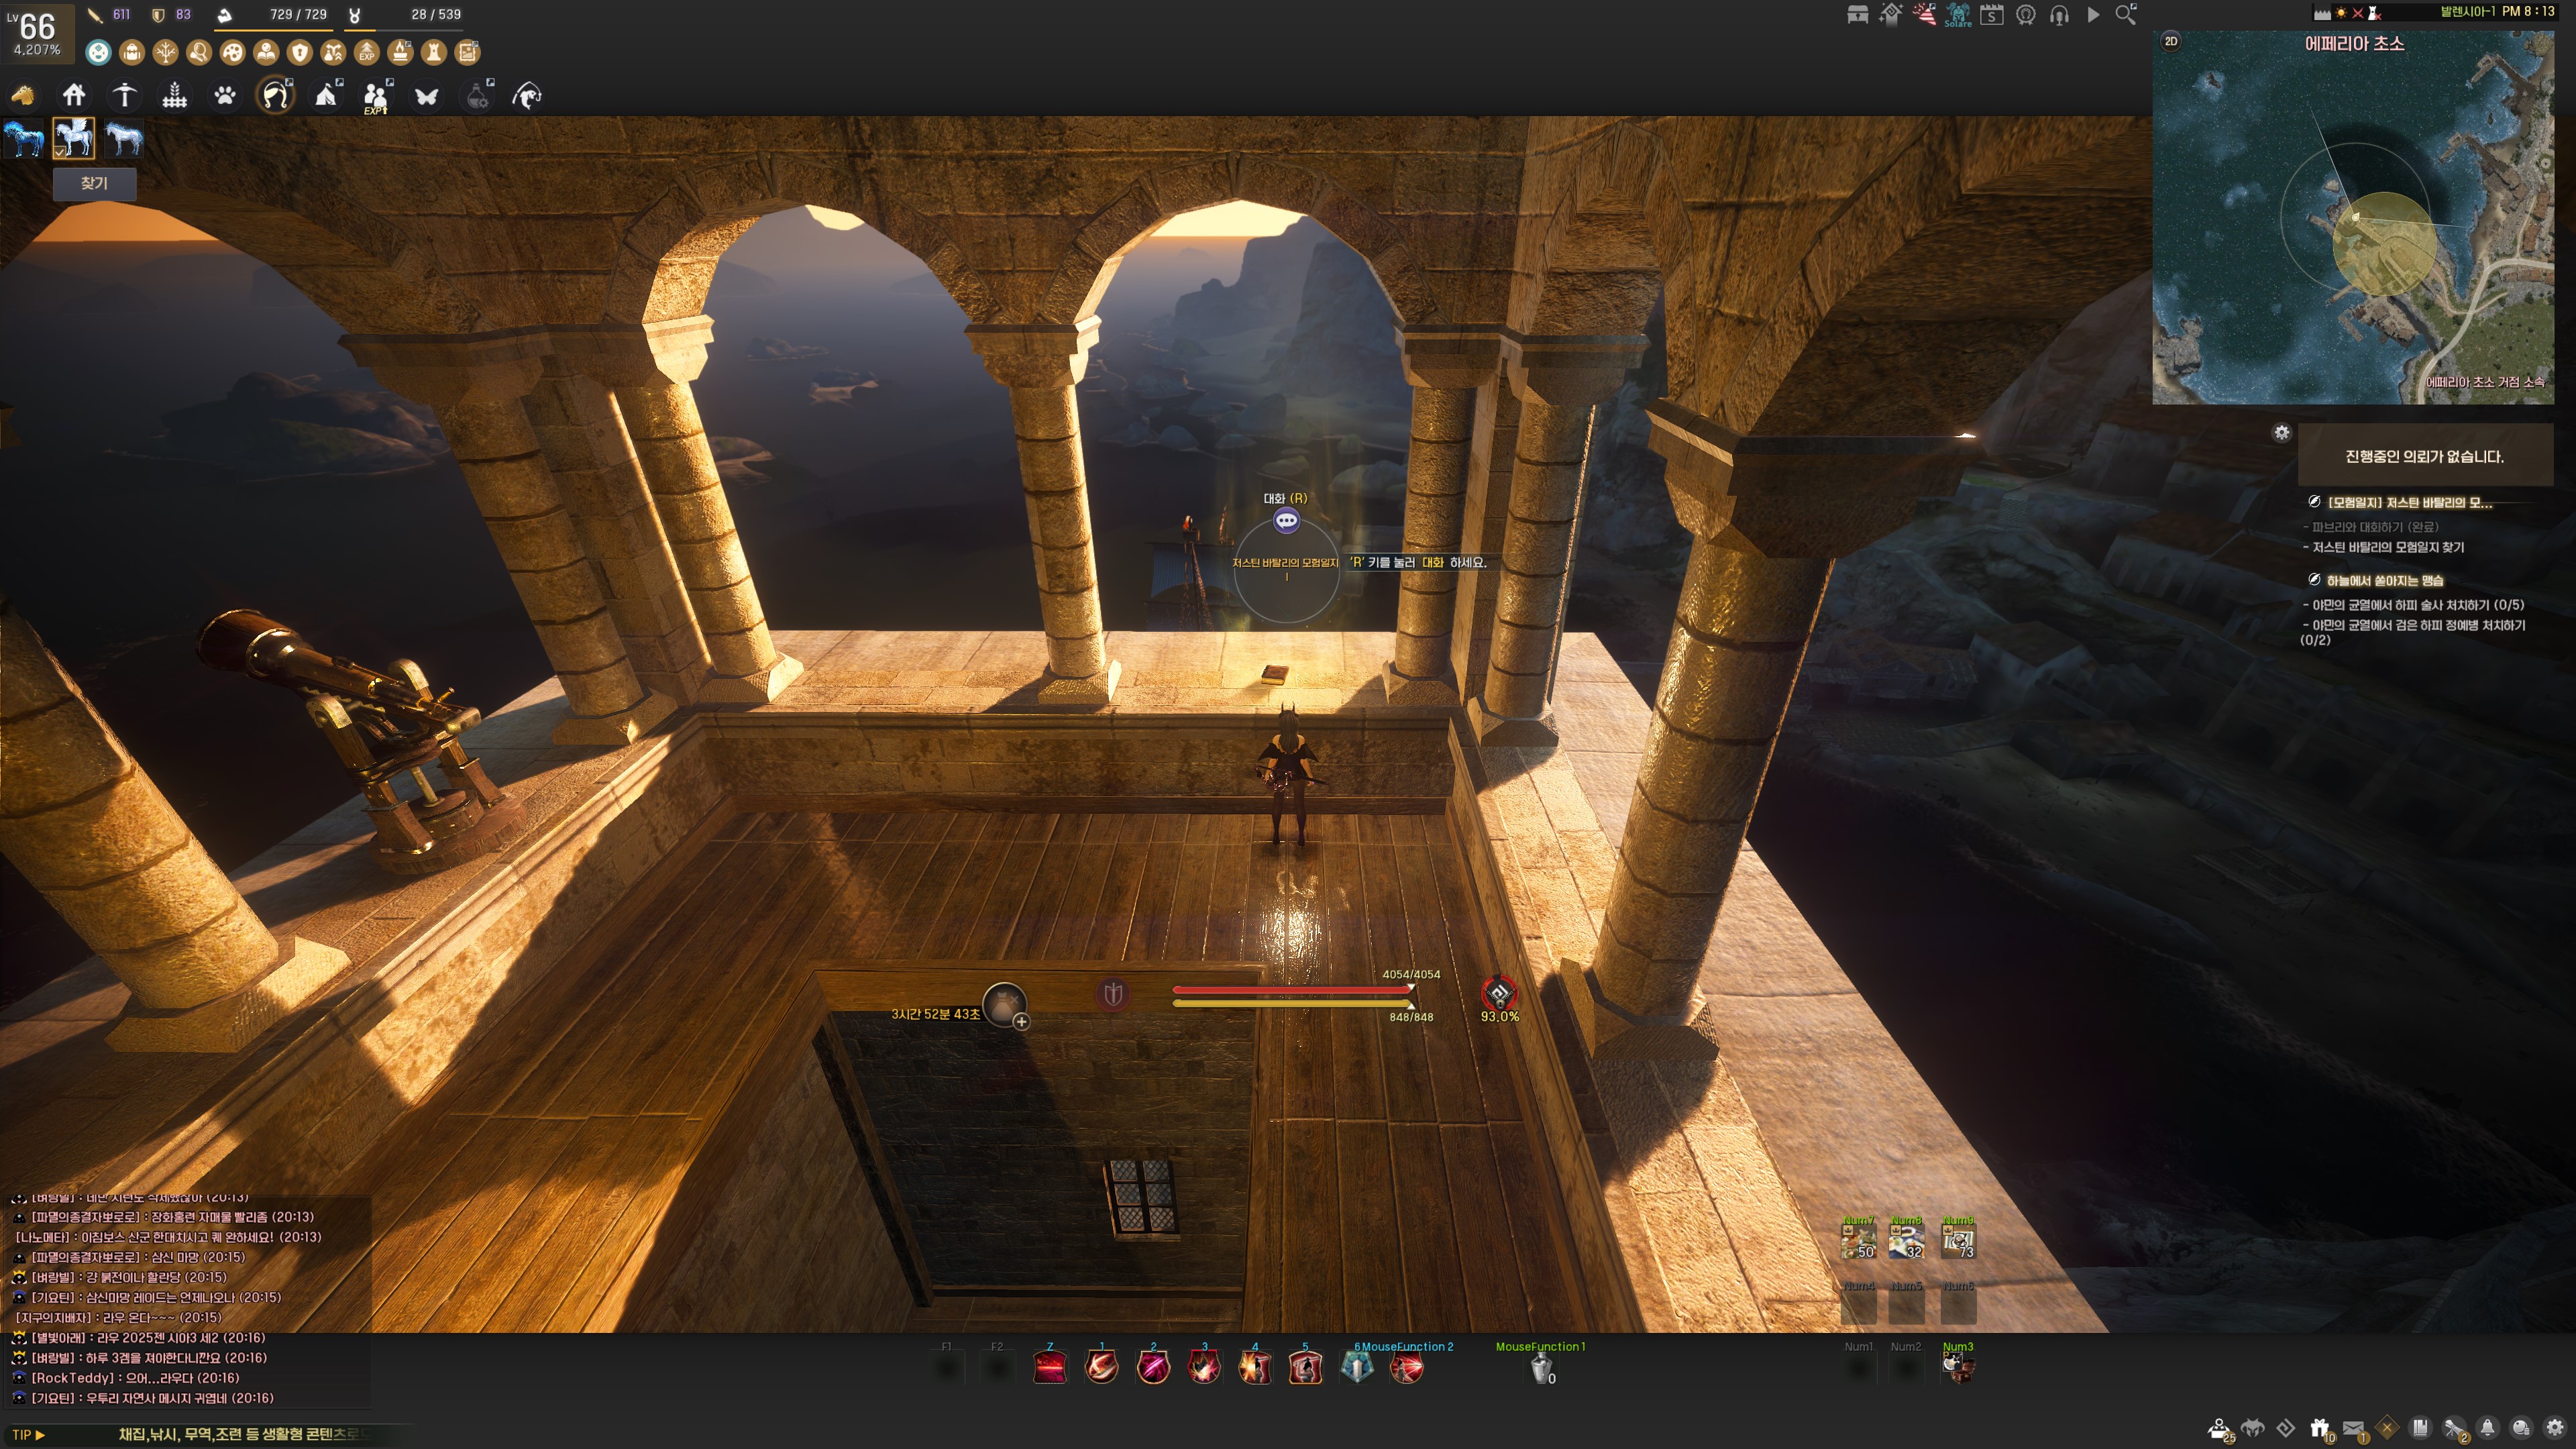Click the pickaxe gathering icon
The height and width of the screenshot is (1449, 2576).
pos(124,95)
